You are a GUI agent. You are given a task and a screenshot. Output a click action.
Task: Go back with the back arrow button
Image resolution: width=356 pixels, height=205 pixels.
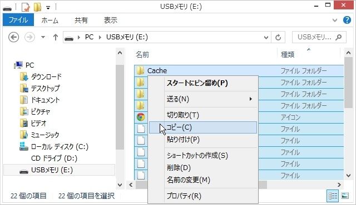pyautogui.click(x=13, y=37)
